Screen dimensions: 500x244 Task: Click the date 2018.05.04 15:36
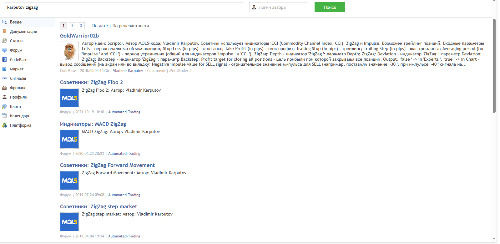[94, 71]
